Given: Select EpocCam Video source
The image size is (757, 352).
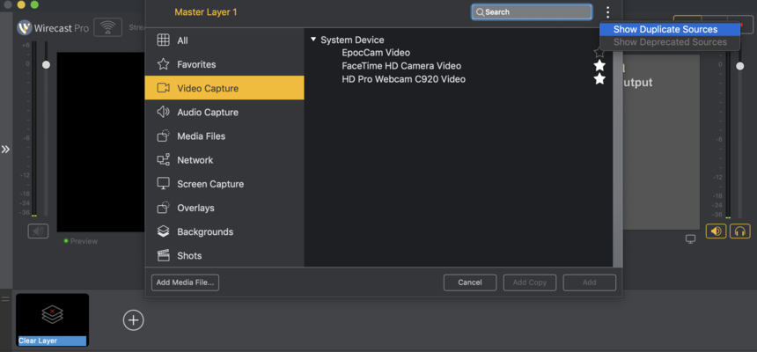Looking at the screenshot, I should (376, 53).
